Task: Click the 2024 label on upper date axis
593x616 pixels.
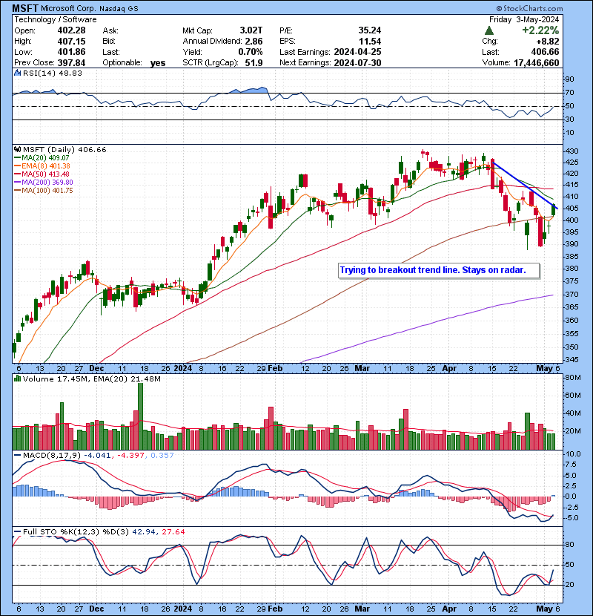Action: (183, 369)
